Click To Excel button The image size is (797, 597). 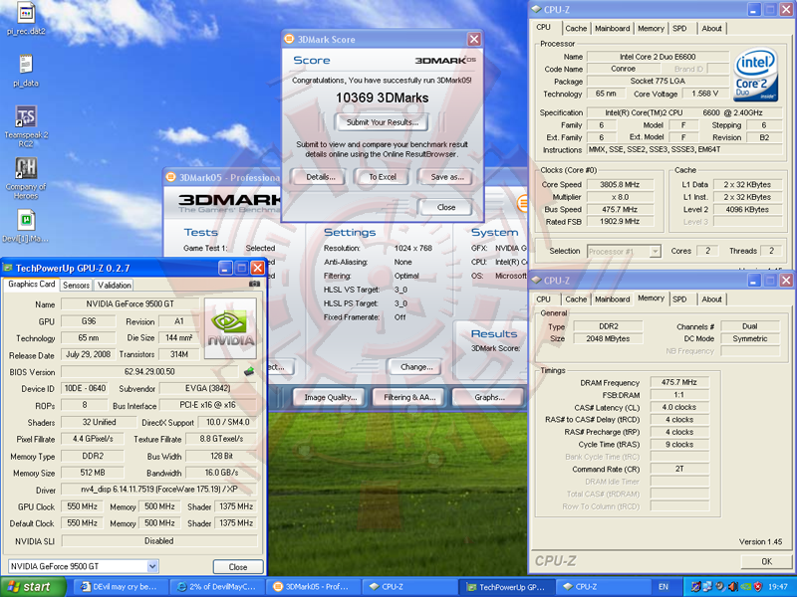[383, 177]
